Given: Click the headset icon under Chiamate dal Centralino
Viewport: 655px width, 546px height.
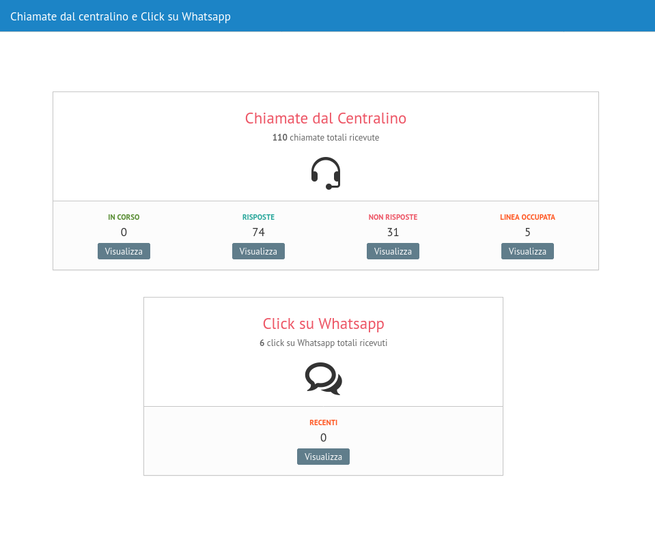Looking at the screenshot, I should (326, 173).
